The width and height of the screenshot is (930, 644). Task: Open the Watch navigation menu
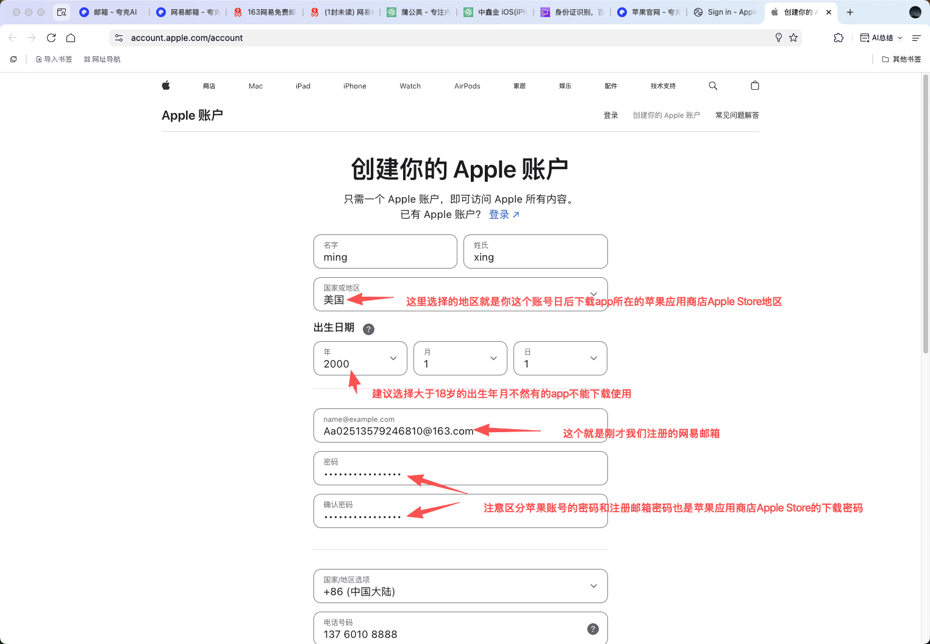point(410,86)
